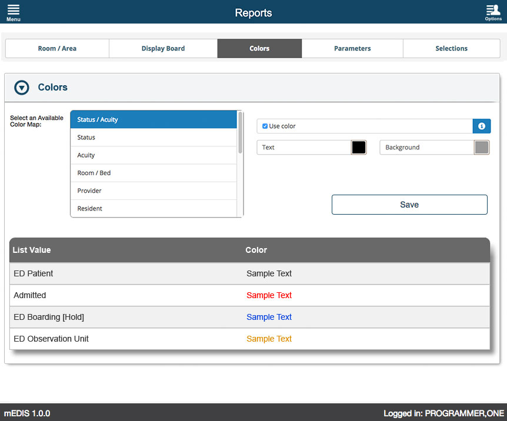Click the black Sample Text for ED Patient
Screen dimensions: 507x421
pyautogui.click(x=269, y=273)
